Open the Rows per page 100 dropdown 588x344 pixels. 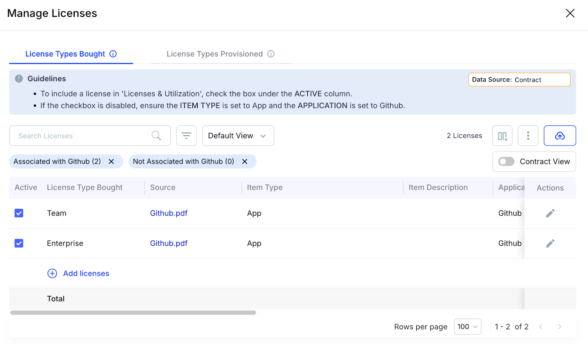467,326
